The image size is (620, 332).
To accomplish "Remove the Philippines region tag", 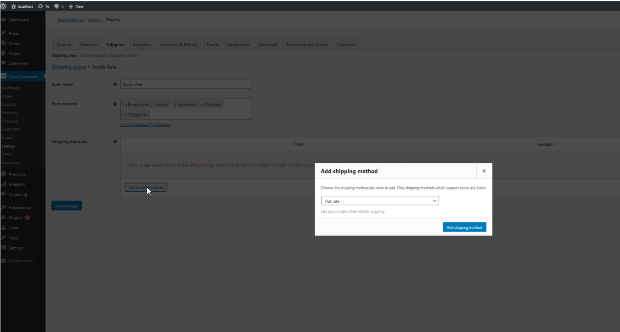I will click(126, 114).
